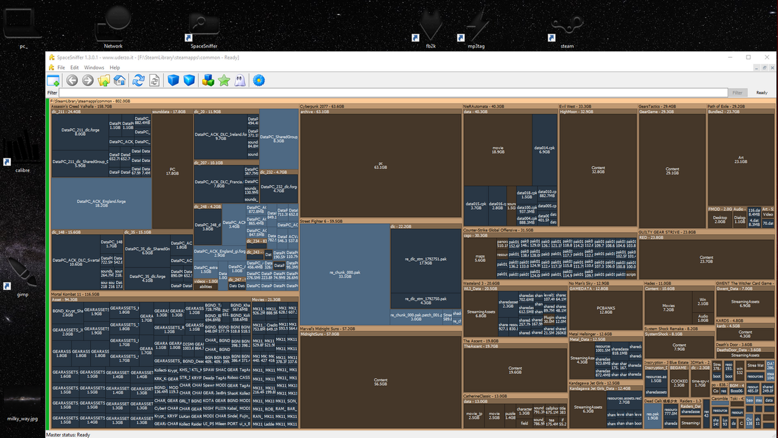
Task: Select the PC 17.8GB sounddata block
Action: (173, 172)
